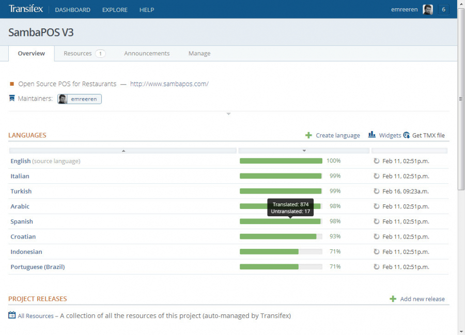The image size is (465, 335).
Task: Click the Widgets bar chart icon
Action: coord(372,135)
